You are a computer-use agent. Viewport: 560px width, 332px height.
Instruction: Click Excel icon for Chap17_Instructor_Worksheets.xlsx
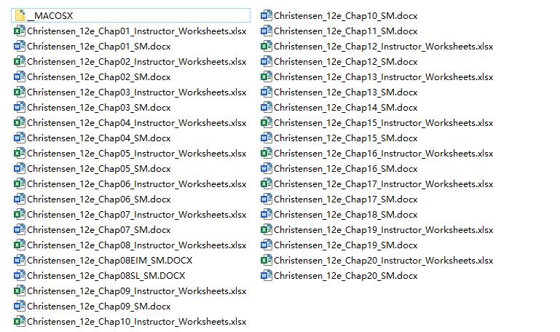(267, 184)
